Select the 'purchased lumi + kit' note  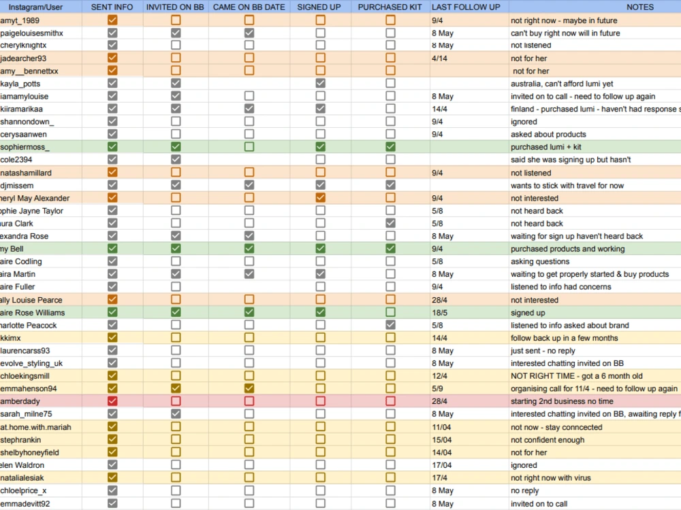coord(546,147)
